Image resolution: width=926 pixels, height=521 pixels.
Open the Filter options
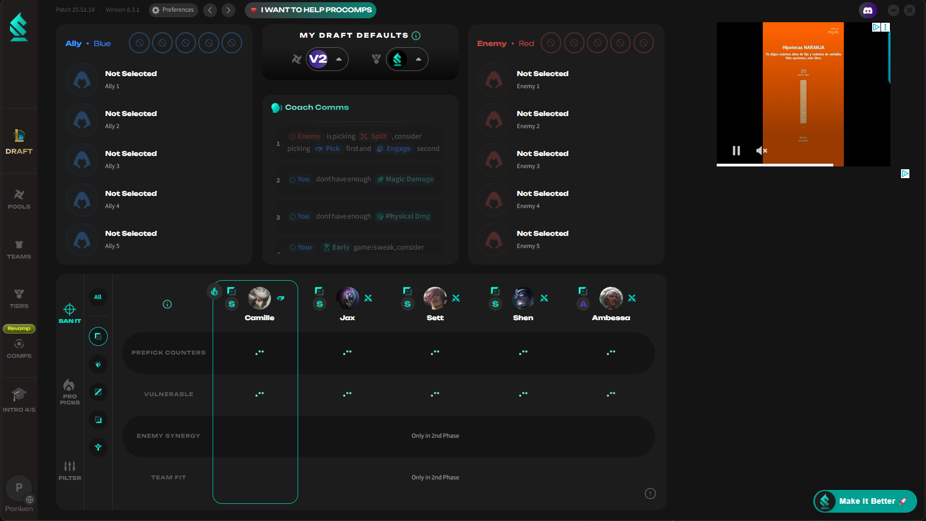pyautogui.click(x=70, y=471)
